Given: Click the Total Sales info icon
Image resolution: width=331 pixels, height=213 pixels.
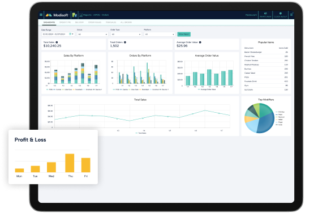Looking at the screenshot, I should click(57, 42).
